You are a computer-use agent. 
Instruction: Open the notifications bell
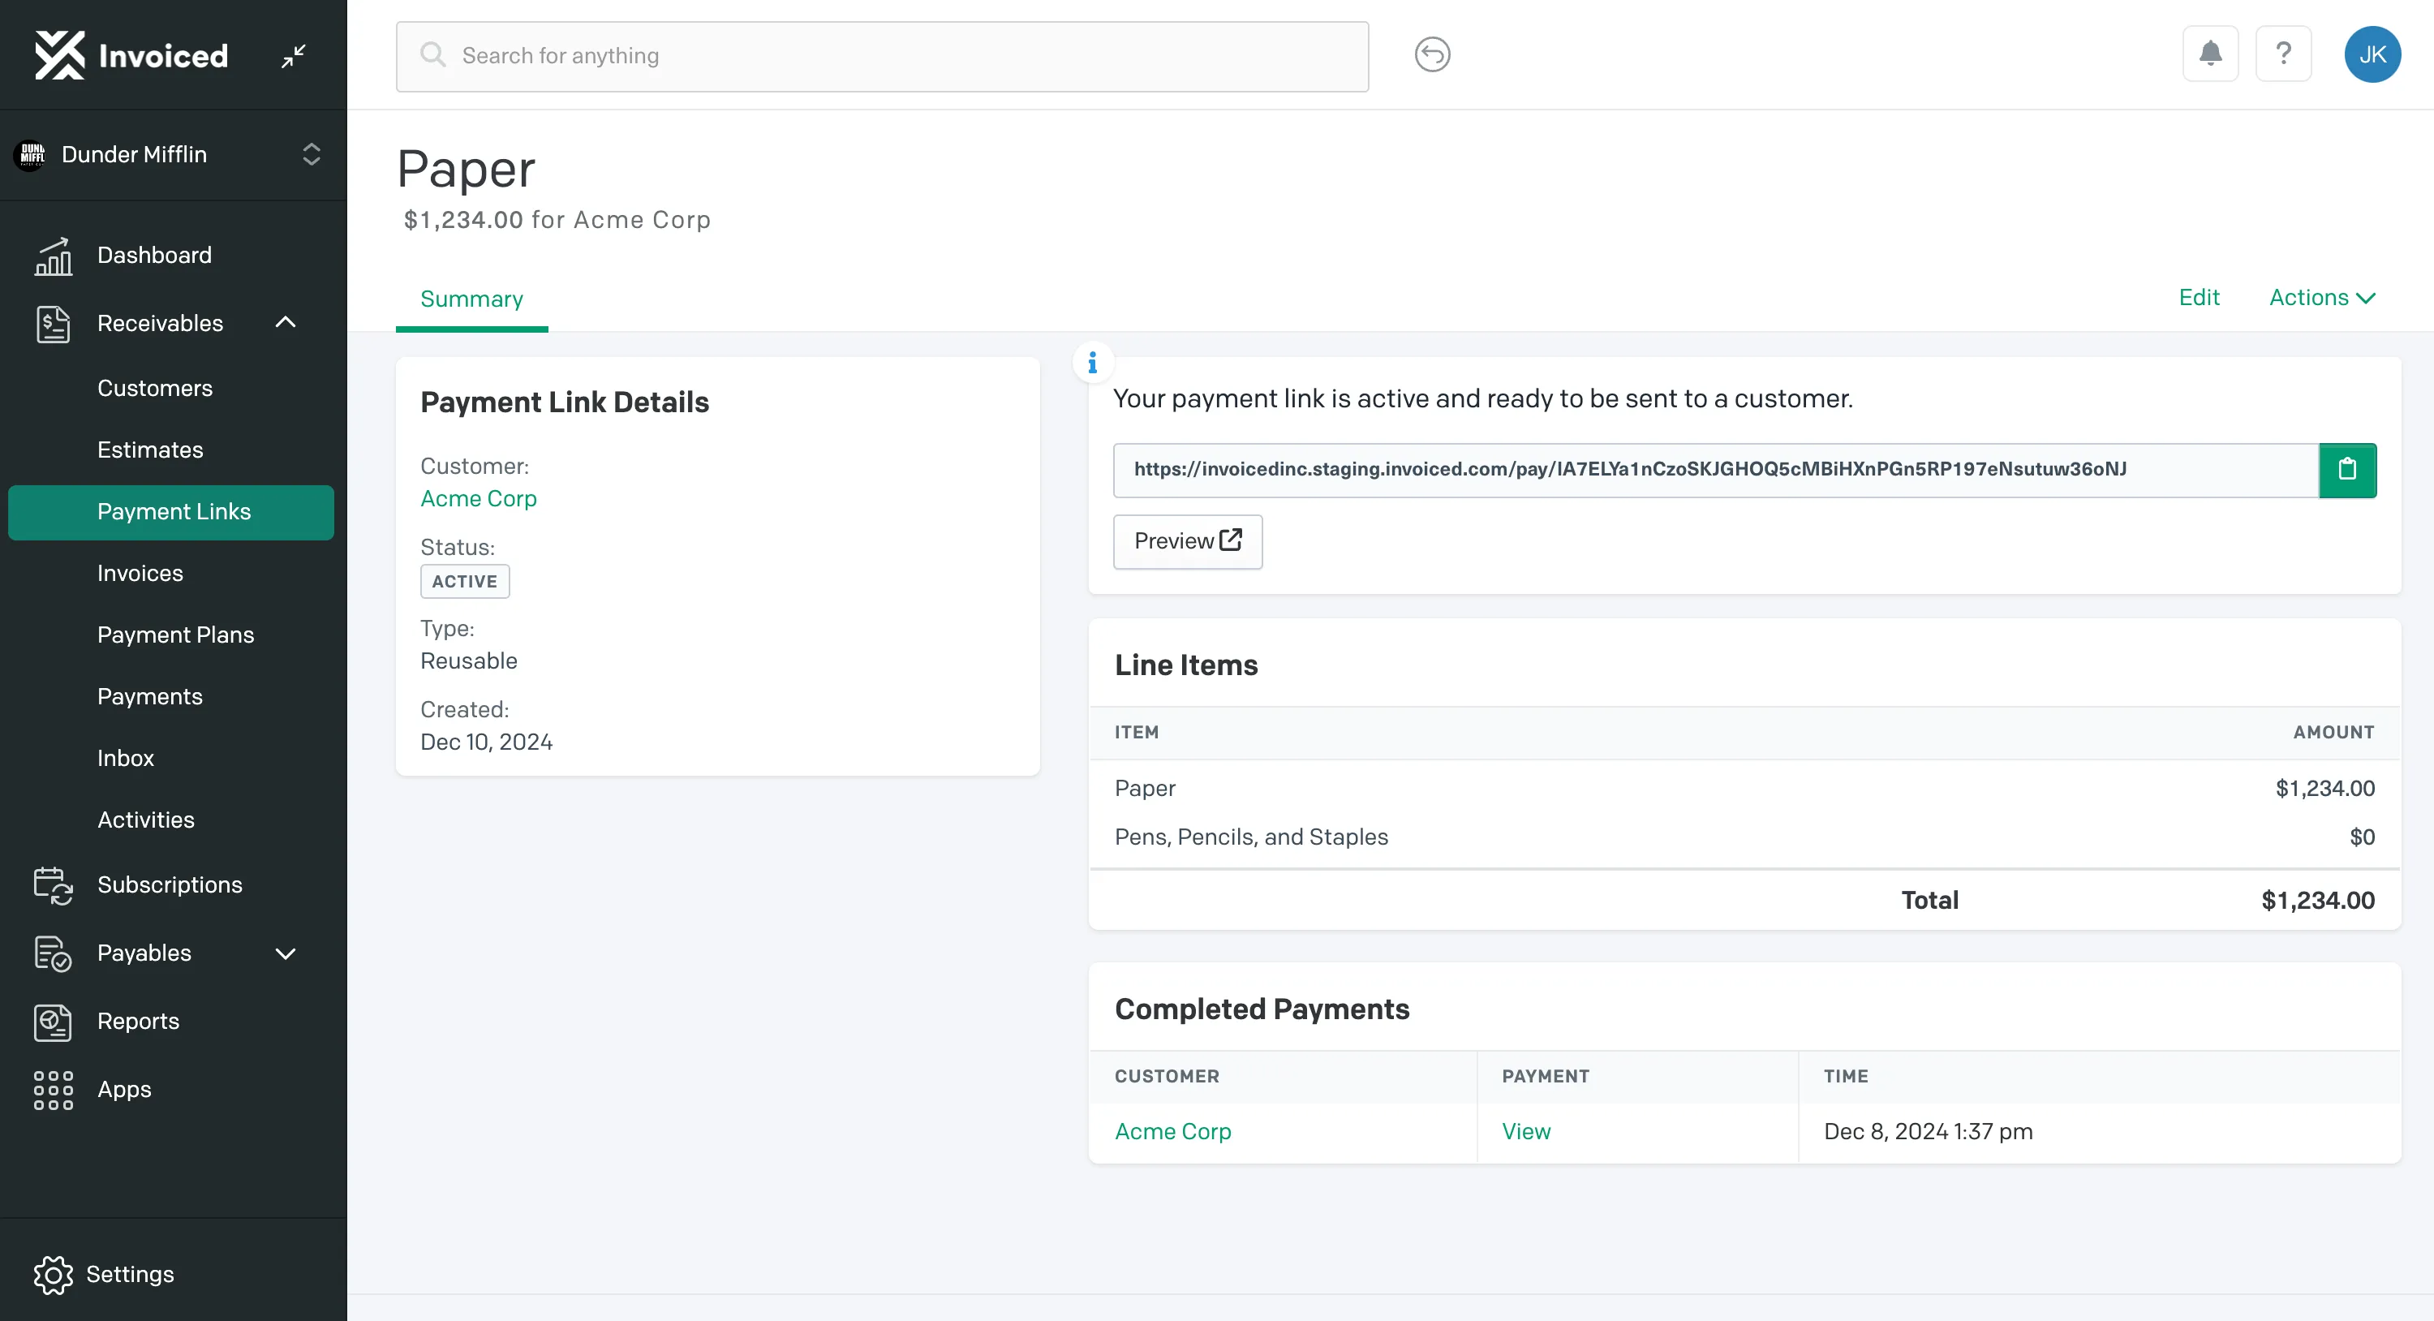click(x=2210, y=54)
